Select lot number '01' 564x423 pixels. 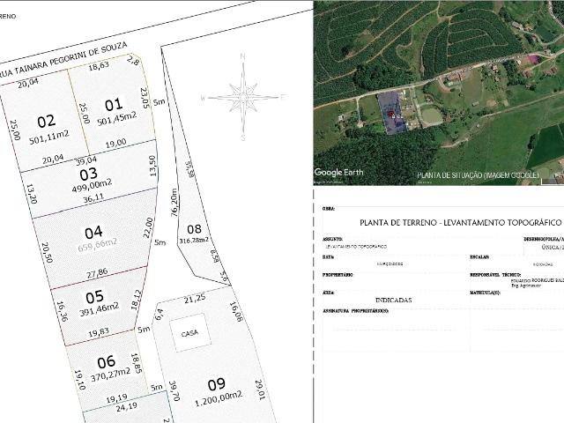pos(114,105)
